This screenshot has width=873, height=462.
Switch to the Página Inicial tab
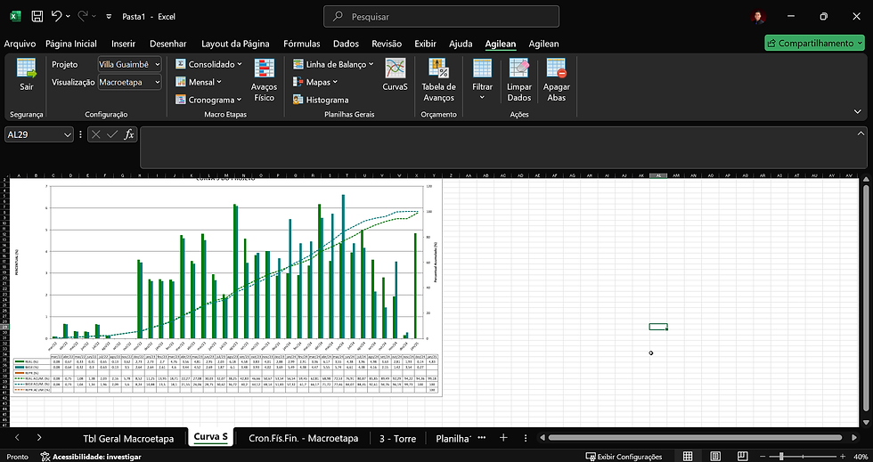[x=70, y=44]
